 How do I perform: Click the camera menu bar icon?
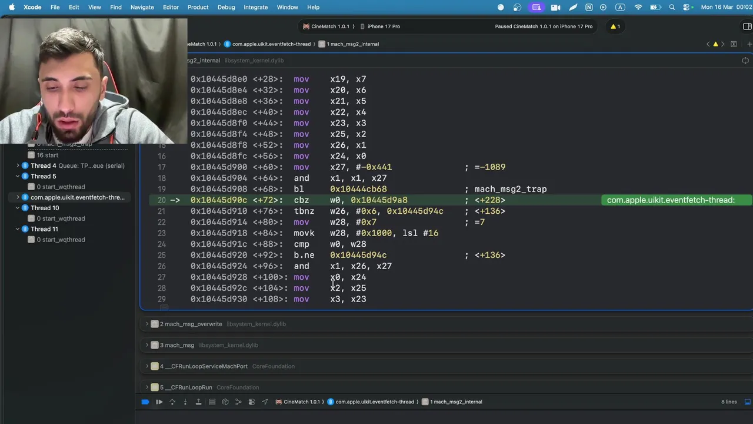555,7
